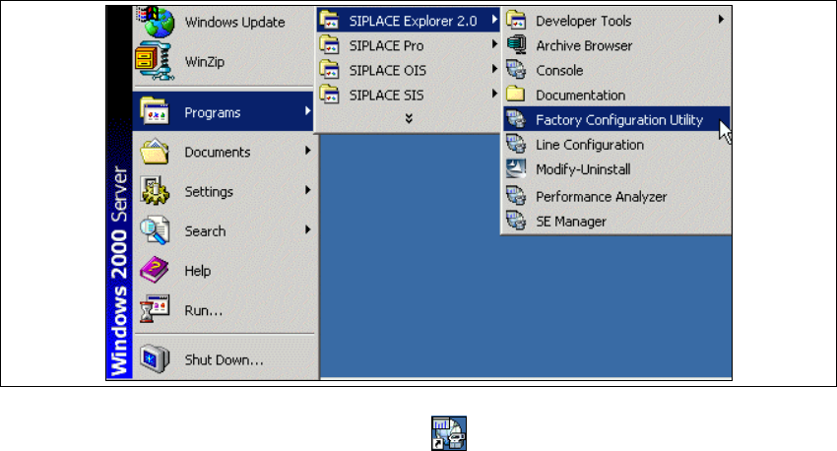Click the shortcut icon below the screenshot
Image resolution: width=837 pixels, height=451 pixels.
(x=449, y=433)
